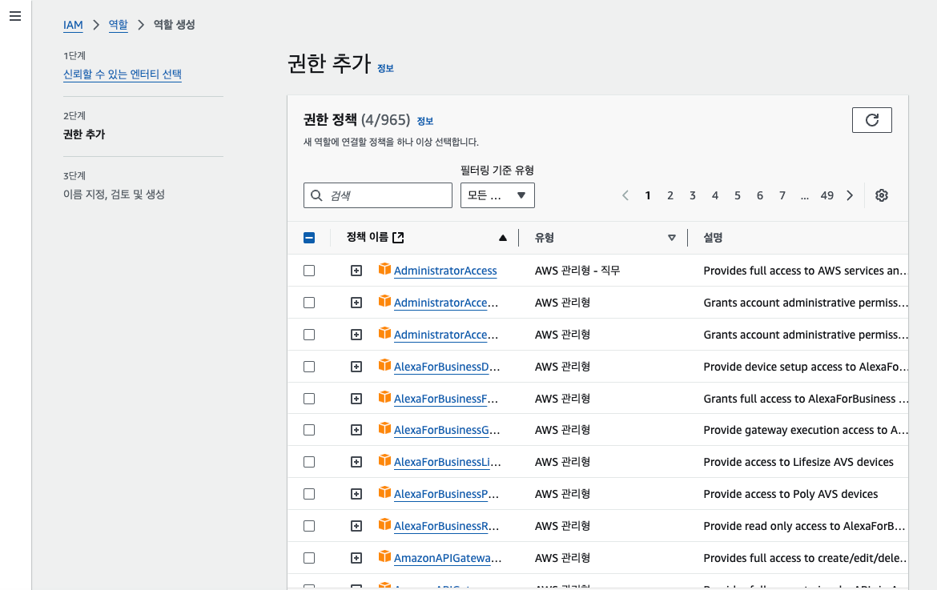Expand the AlexaForBusinessLi… policy row
This screenshot has height=590, width=937.
click(x=356, y=462)
